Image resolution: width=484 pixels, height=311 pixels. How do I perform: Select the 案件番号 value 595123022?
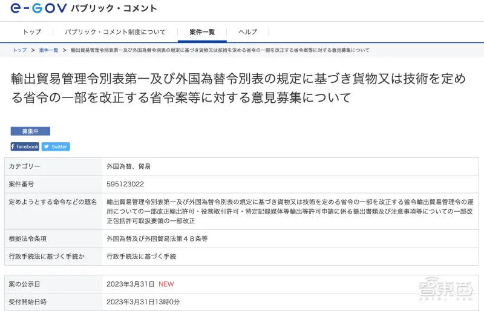pos(125,184)
